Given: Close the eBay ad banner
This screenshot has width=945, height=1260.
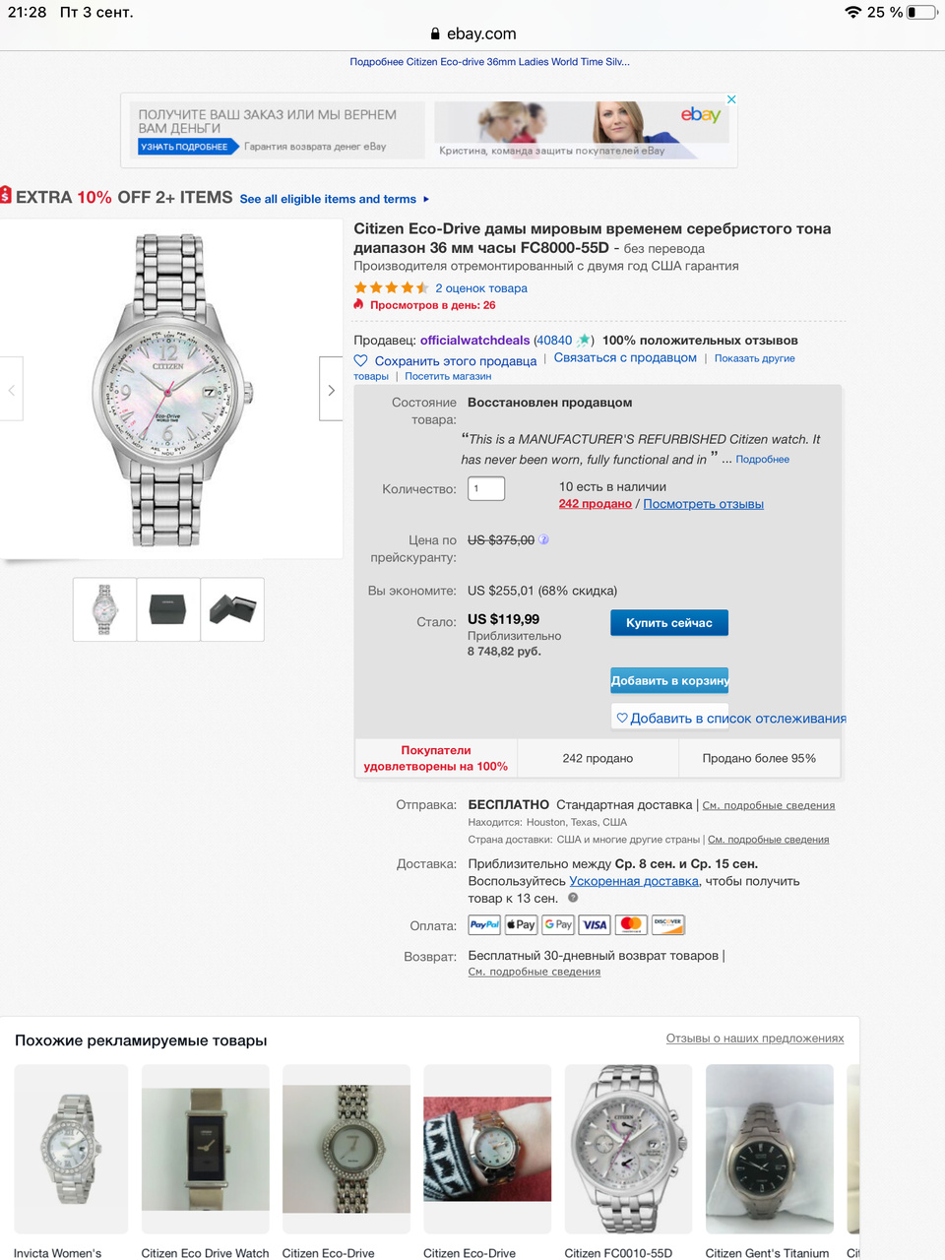Looking at the screenshot, I should (730, 99).
